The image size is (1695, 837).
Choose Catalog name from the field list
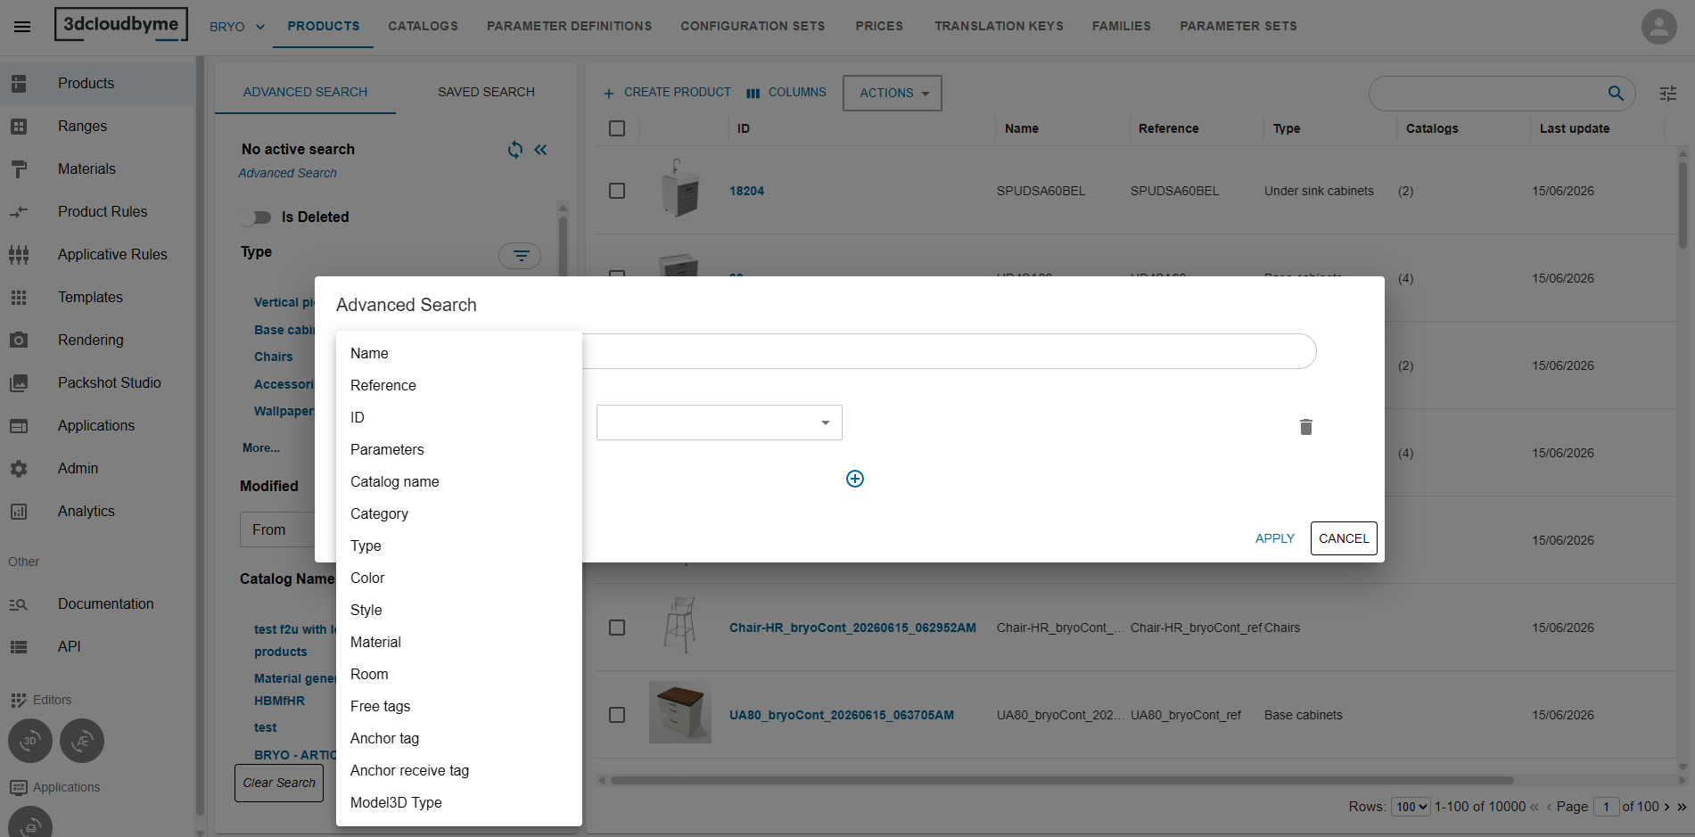point(459,482)
